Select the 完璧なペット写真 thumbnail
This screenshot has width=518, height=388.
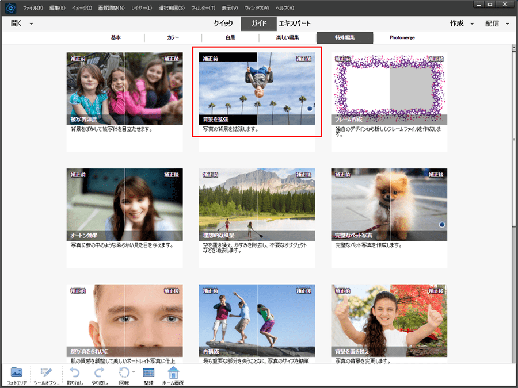(x=389, y=205)
